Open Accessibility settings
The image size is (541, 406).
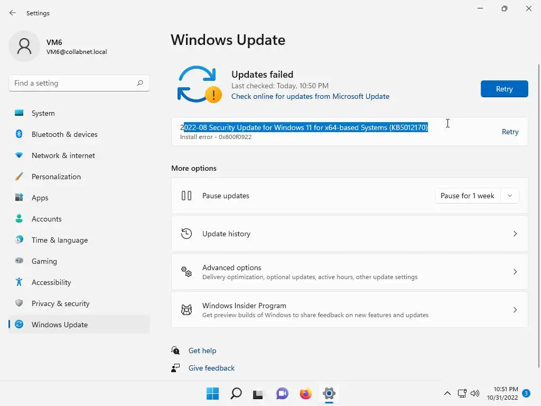[79, 282]
